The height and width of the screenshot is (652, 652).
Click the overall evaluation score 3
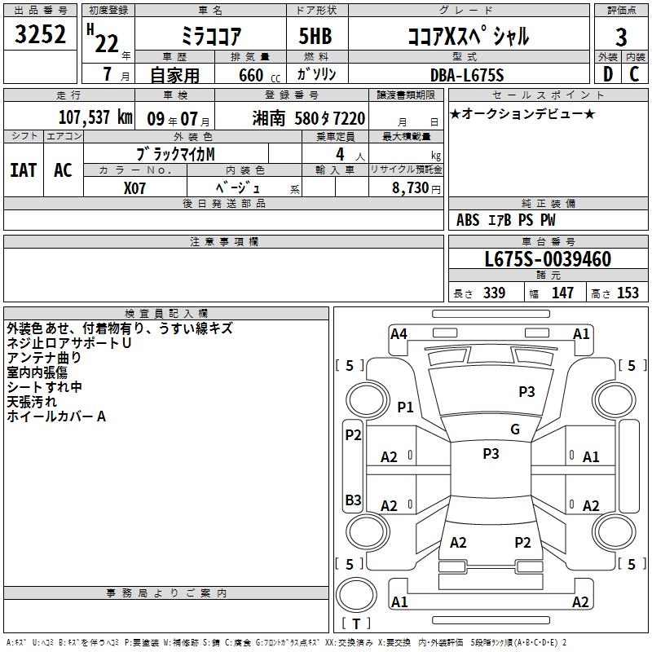pos(621,37)
